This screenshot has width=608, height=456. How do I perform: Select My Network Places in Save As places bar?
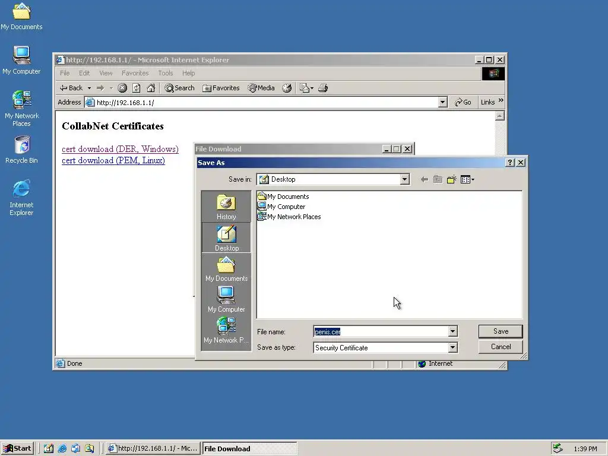coord(226,330)
